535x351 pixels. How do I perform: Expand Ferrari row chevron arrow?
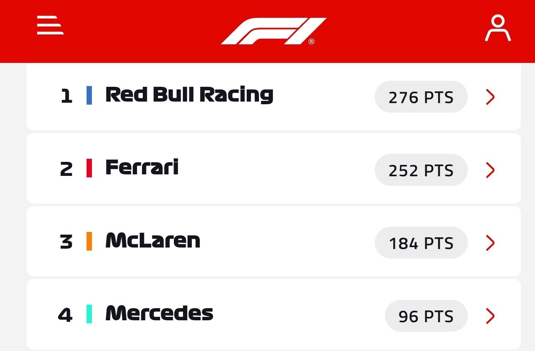pos(490,170)
